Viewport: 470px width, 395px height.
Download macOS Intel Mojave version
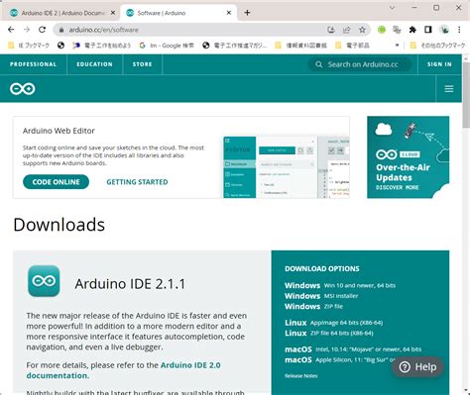pos(353,349)
